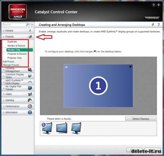Select the Projector & Reciver preset

point(17,54)
